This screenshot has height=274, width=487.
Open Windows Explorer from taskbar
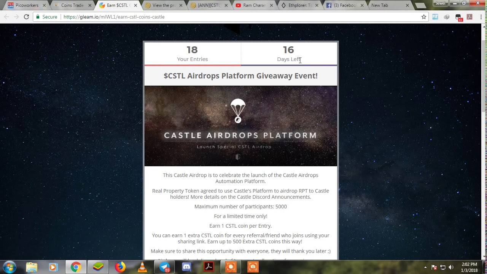pyautogui.click(x=32, y=267)
